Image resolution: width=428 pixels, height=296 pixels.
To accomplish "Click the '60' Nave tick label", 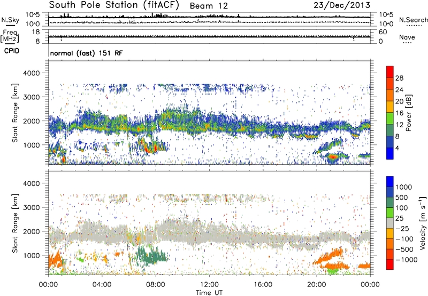I will coord(383,32).
